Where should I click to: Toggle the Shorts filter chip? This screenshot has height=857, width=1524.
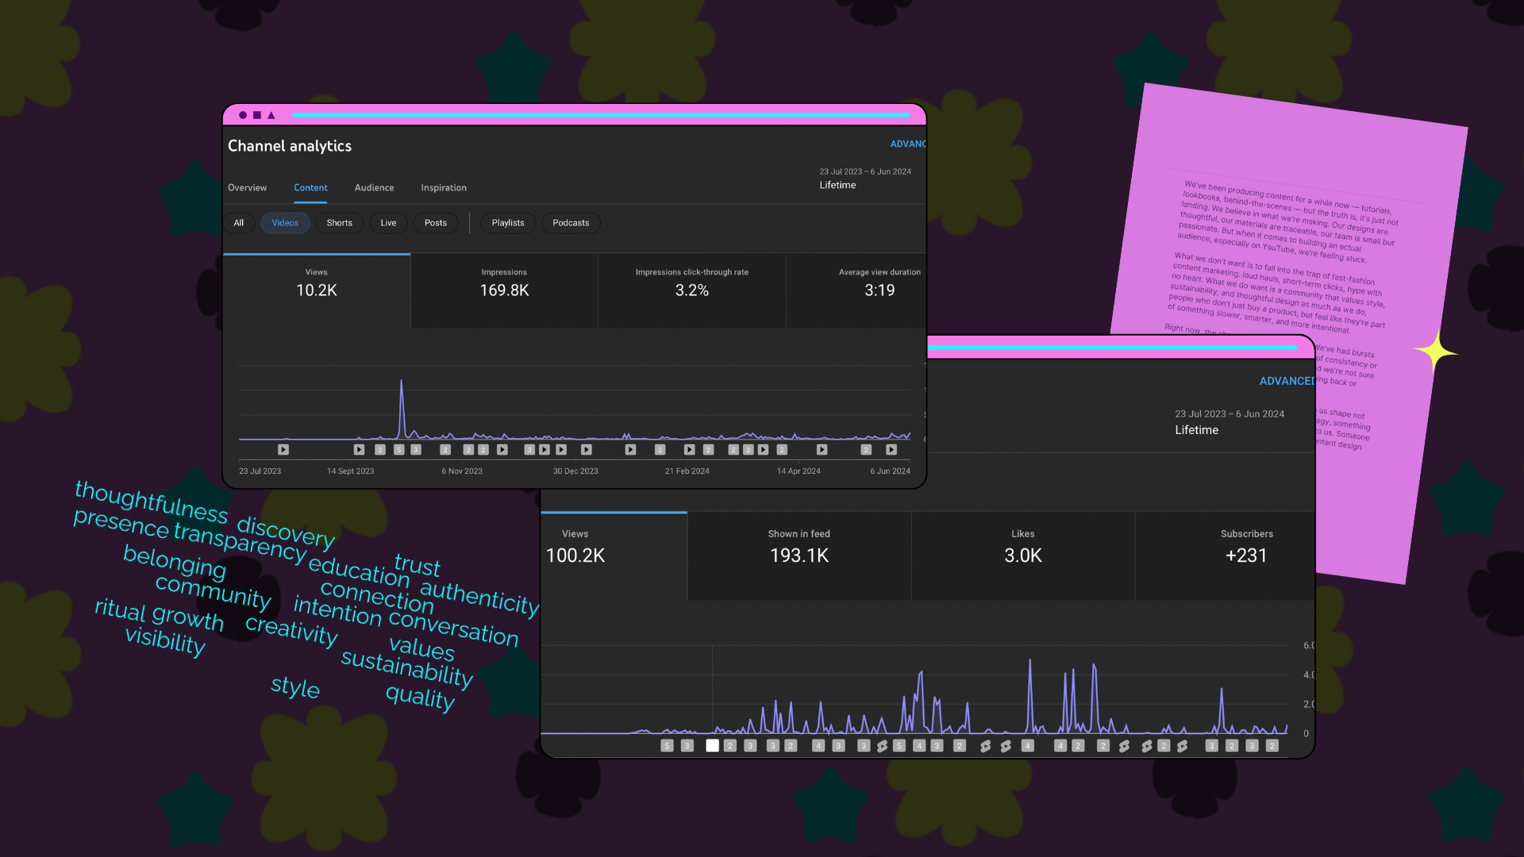pyautogui.click(x=339, y=223)
